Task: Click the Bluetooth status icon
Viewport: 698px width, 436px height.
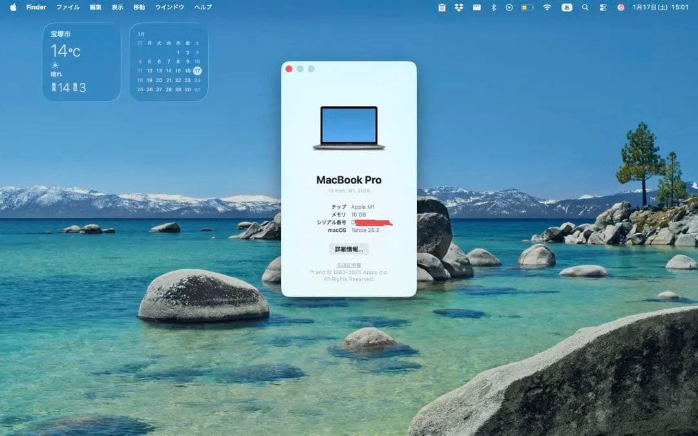Action: (494, 7)
